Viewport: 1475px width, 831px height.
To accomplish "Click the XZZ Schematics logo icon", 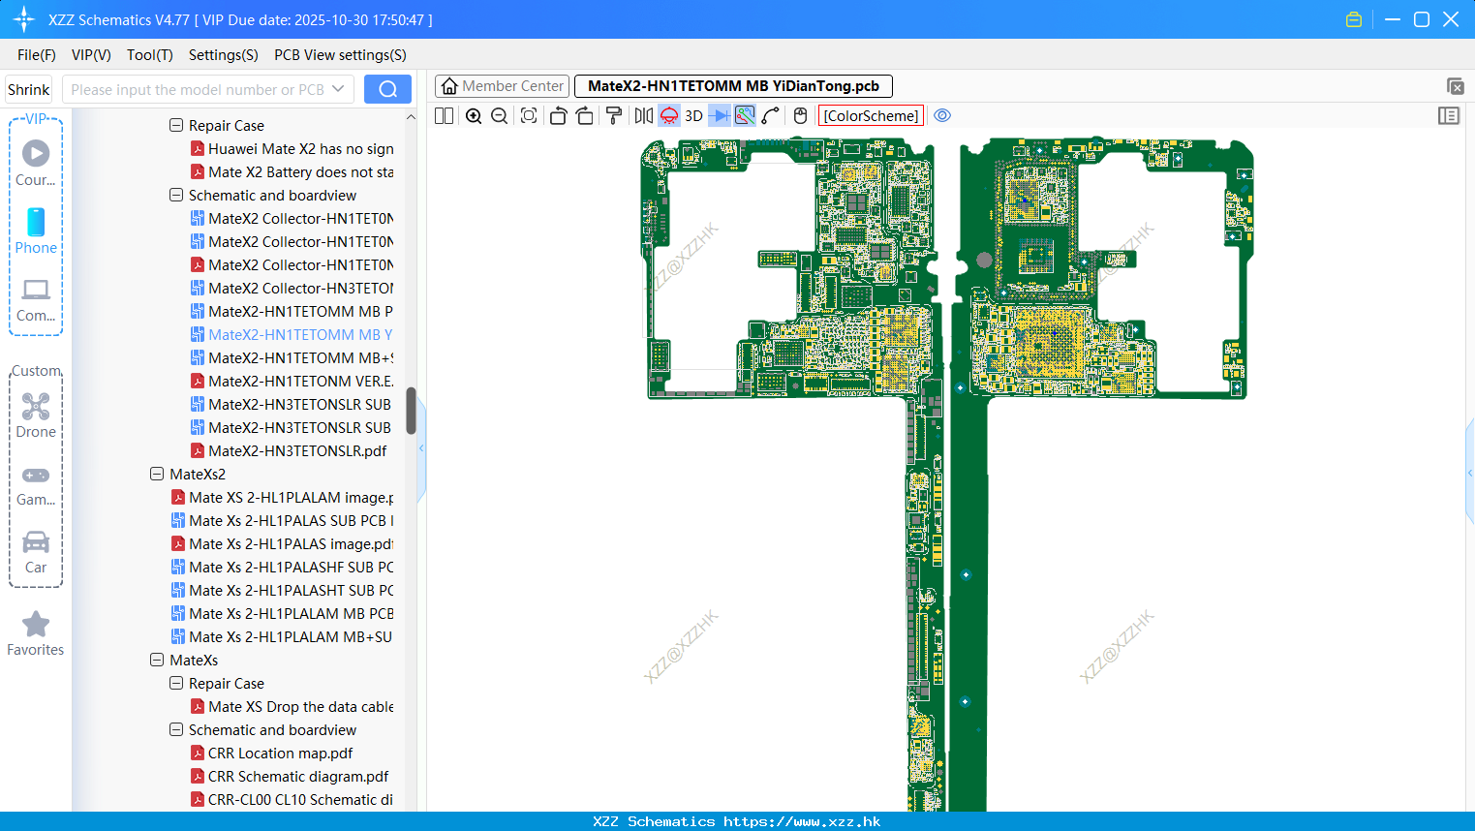I will tap(23, 19).
